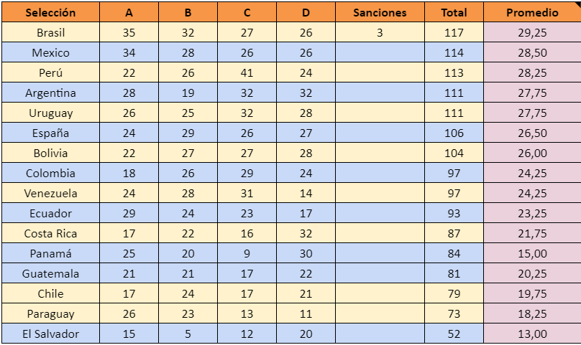Select the El Salvador row label
The image size is (581, 345).
coord(50,334)
